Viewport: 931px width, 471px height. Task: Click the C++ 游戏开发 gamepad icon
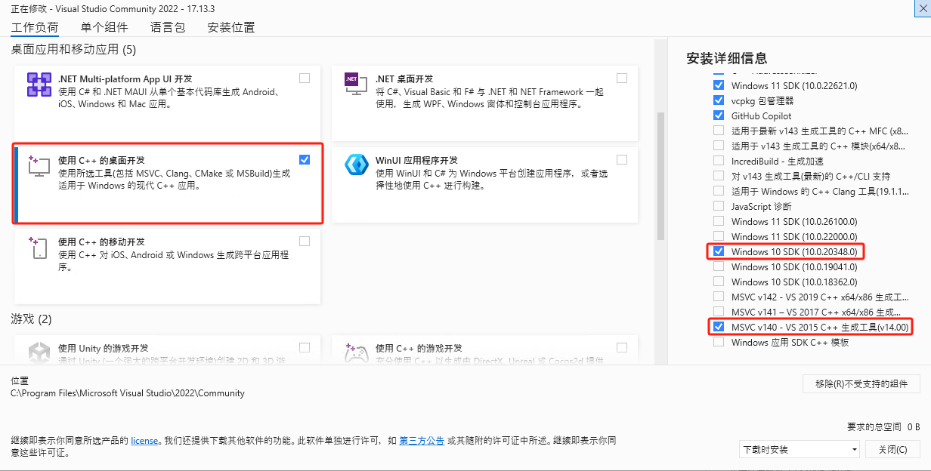(356, 352)
